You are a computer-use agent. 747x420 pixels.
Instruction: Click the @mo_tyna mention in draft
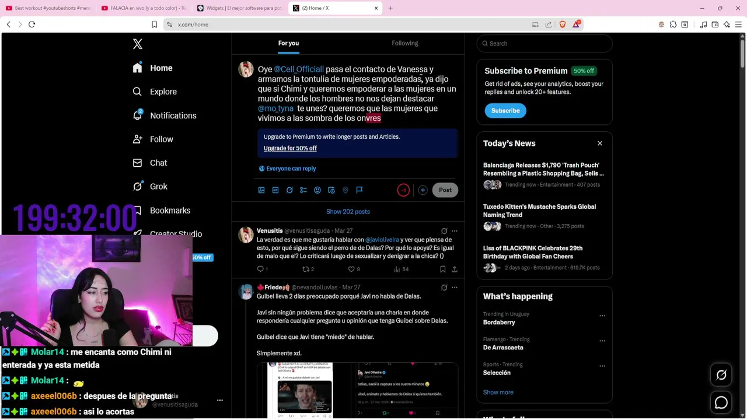pos(276,108)
